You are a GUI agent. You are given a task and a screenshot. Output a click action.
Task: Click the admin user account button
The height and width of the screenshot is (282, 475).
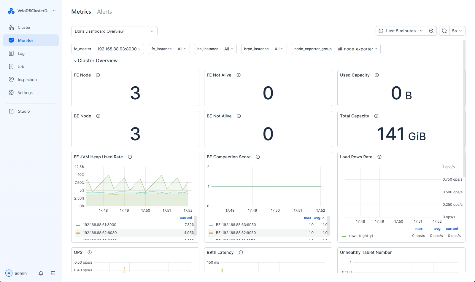pyautogui.click(x=16, y=273)
